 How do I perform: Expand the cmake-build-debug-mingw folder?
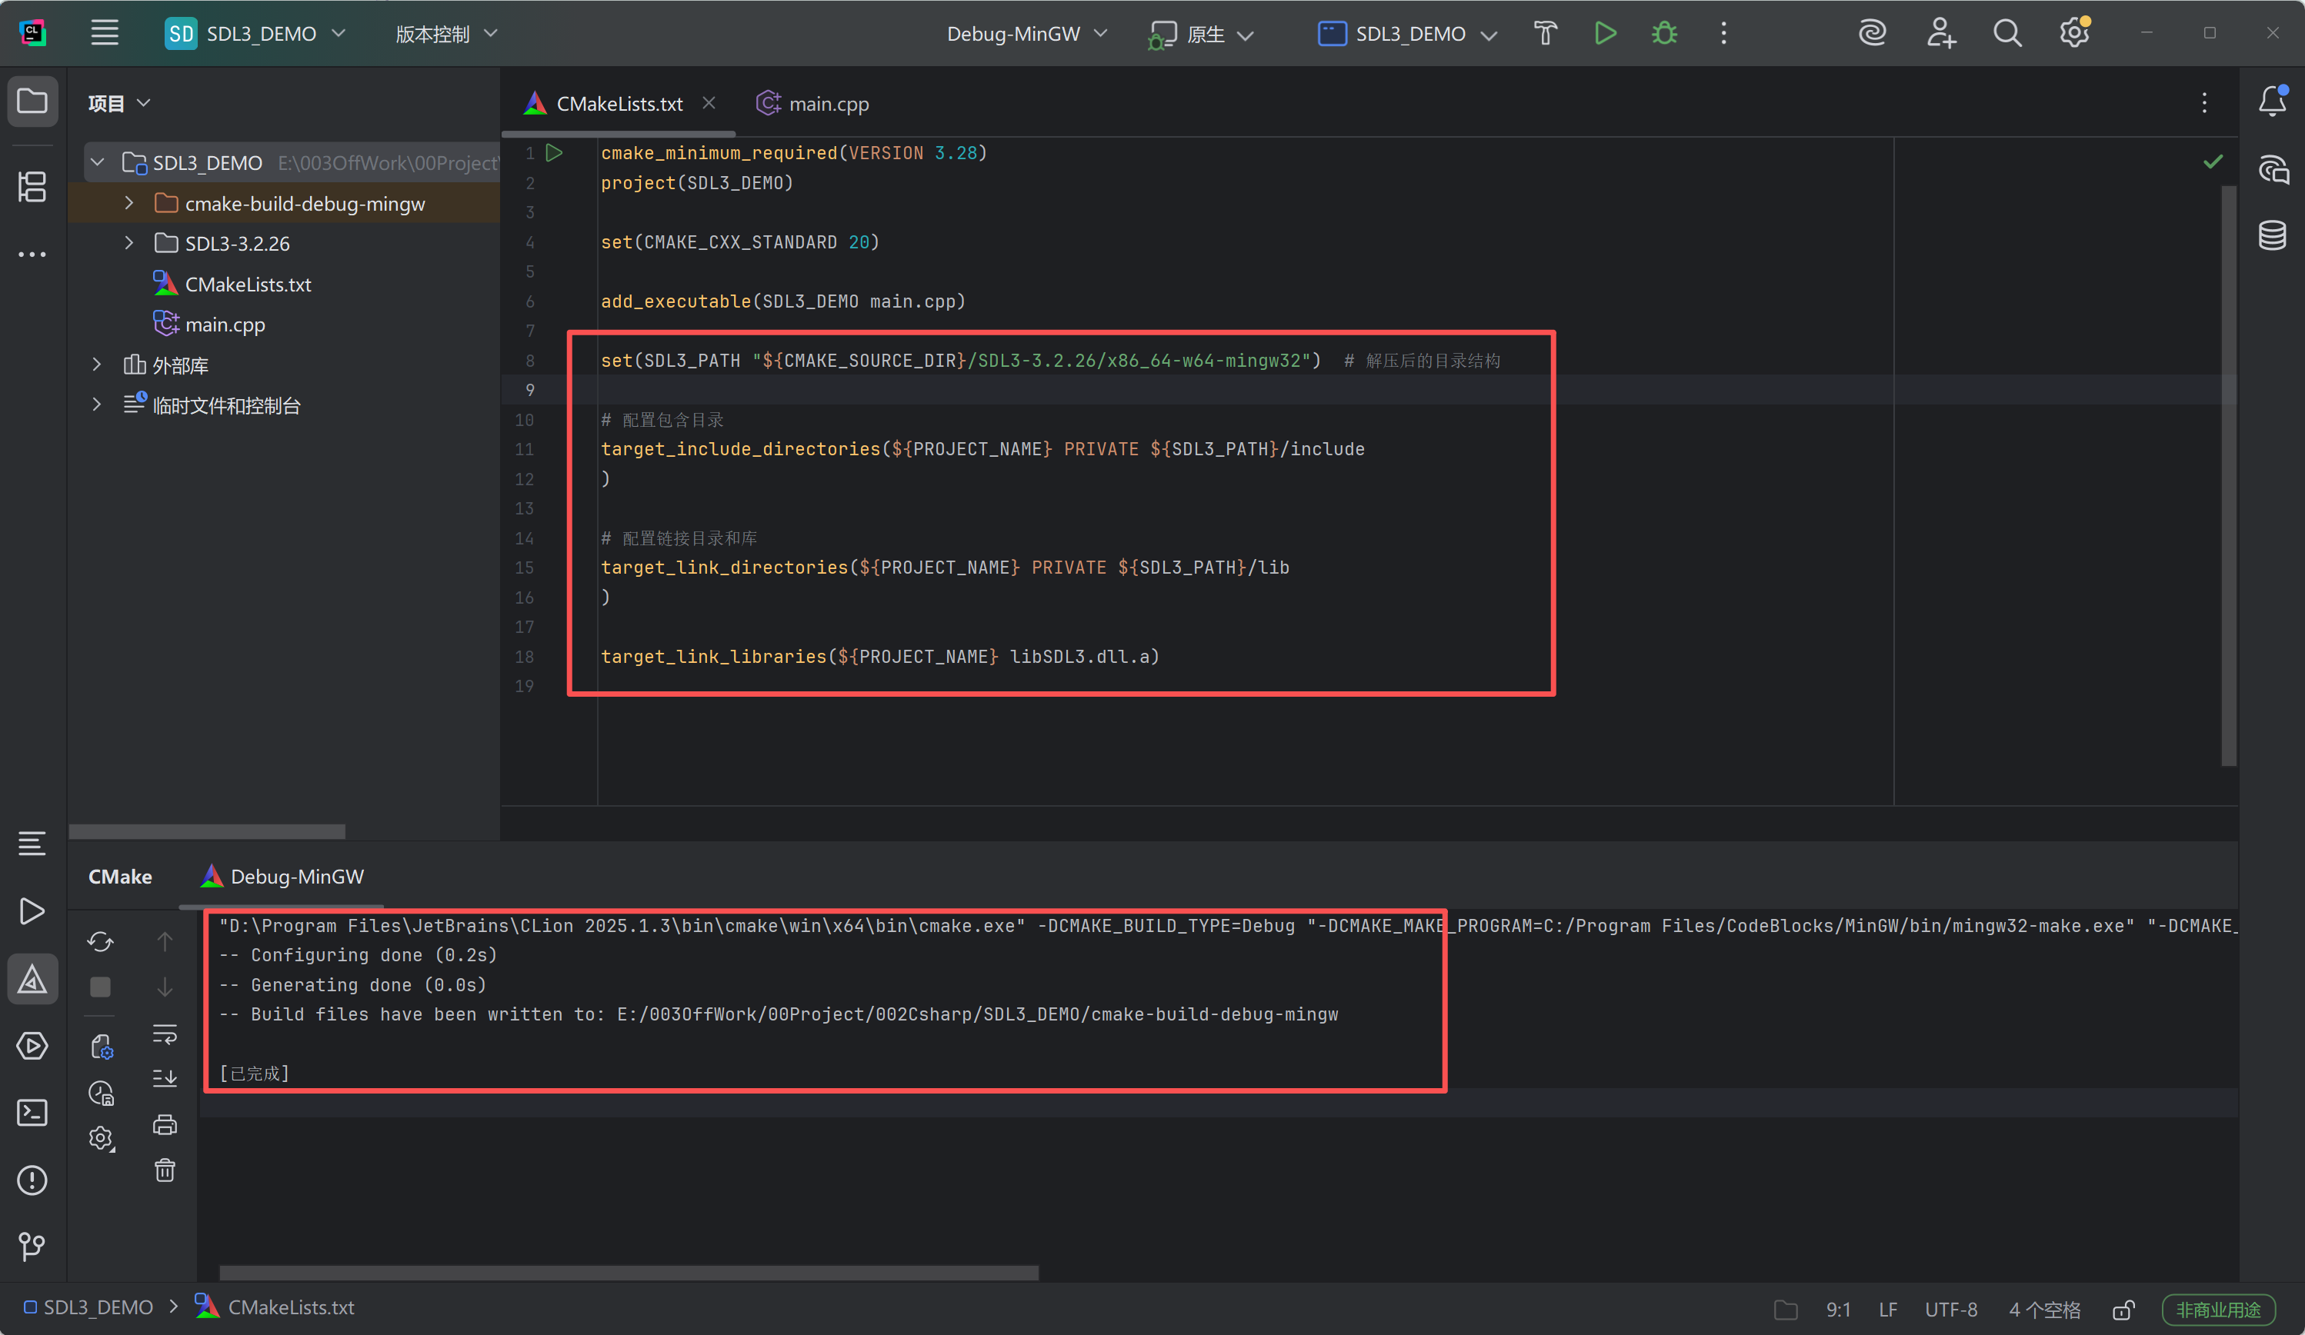click(x=129, y=203)
